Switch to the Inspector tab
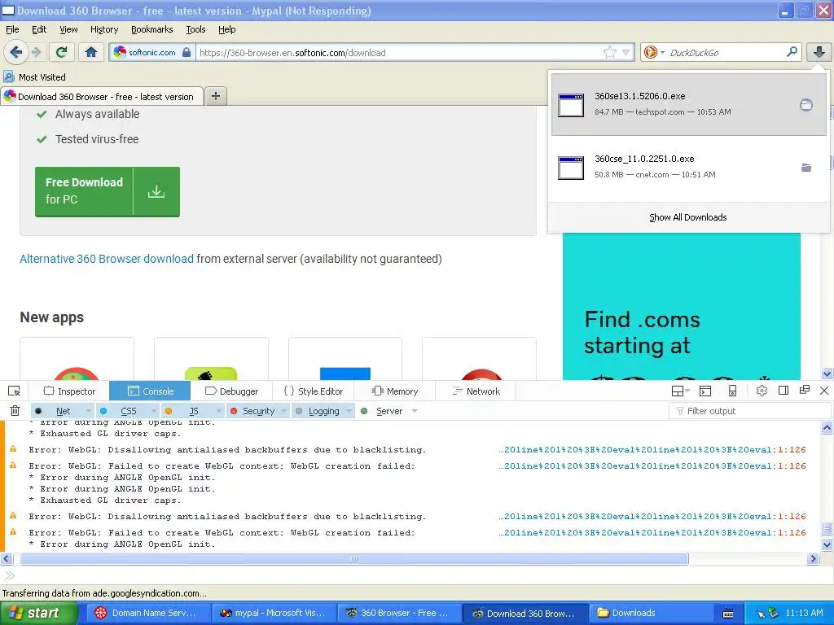834x625 pixels. [70, 391]
